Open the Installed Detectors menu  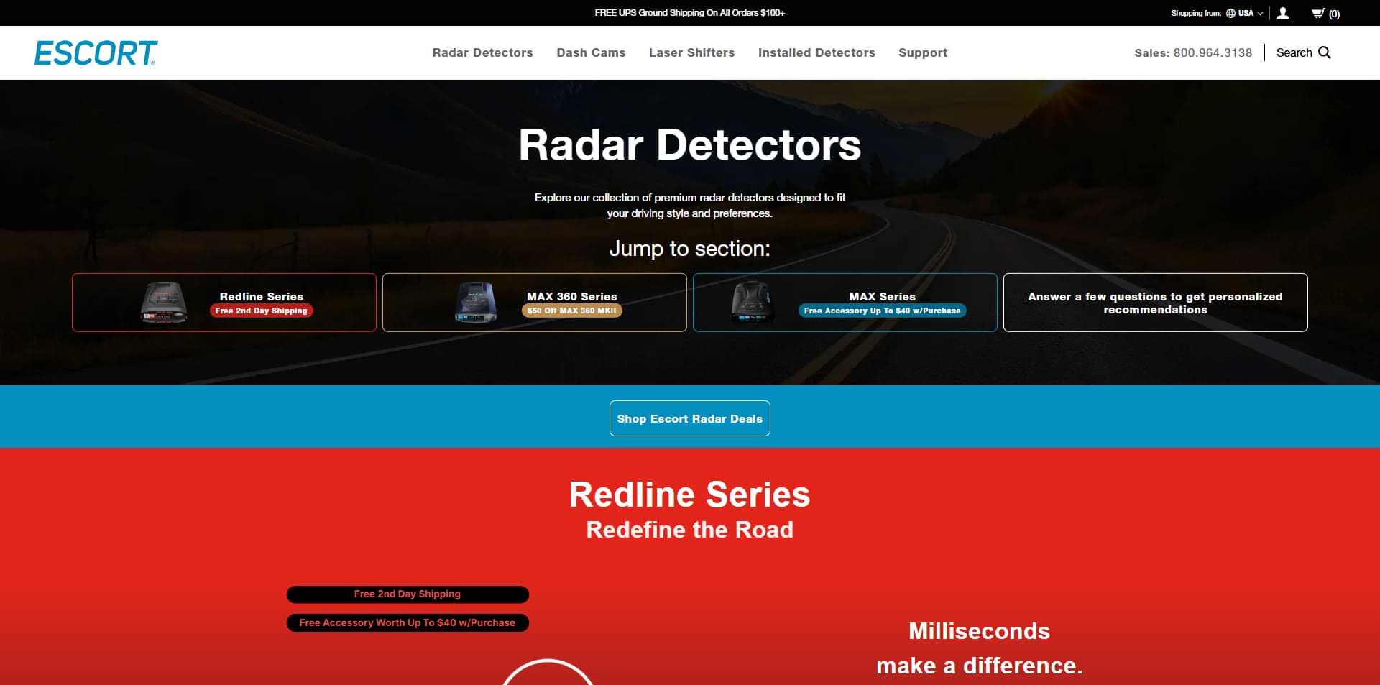tap(816, 52)
